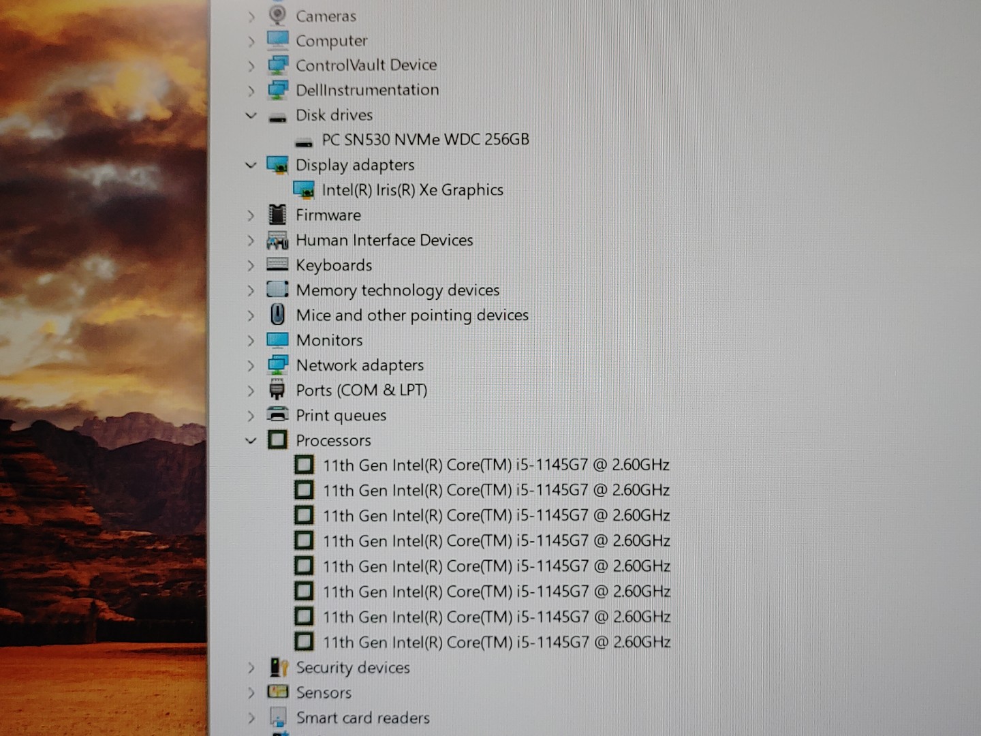The height and width of the screenshot is (736, 981).
Task: Click the Ports (COM & LPT) icon
Action: (277, 389)
